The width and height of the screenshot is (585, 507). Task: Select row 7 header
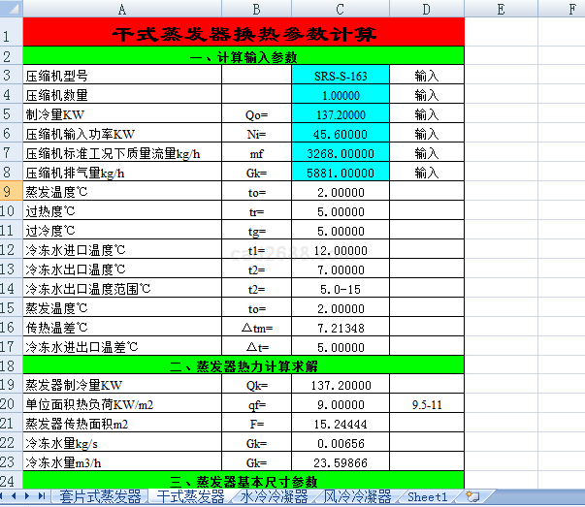(11, 153)
